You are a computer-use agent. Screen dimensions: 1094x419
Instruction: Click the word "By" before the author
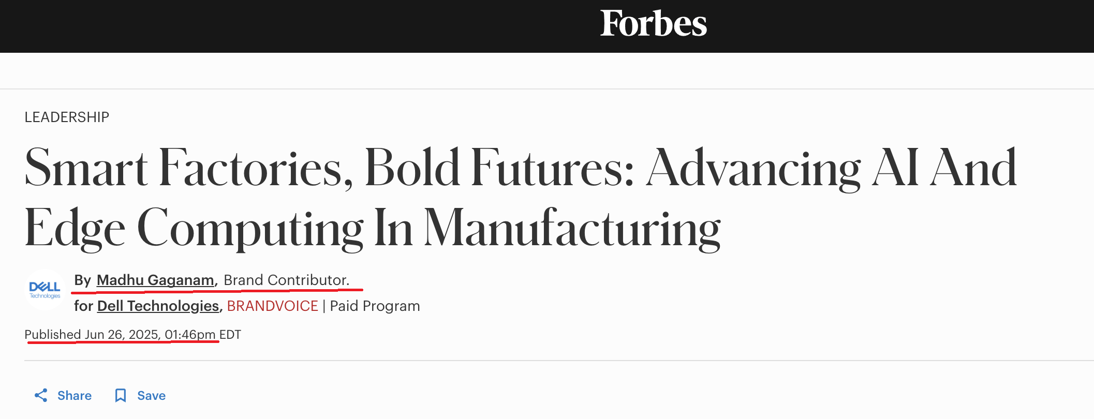click(x=83, y=280)
